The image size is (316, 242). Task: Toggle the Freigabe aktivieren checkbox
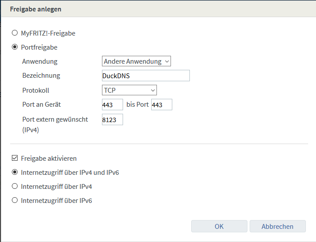click(15, 158)
